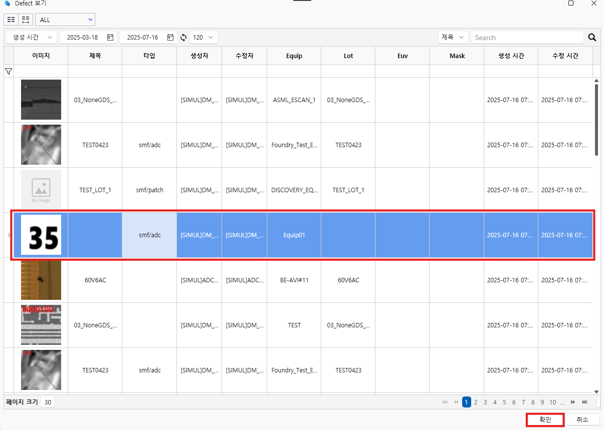Sort by the Equip column header

click(x=294, y=56)
